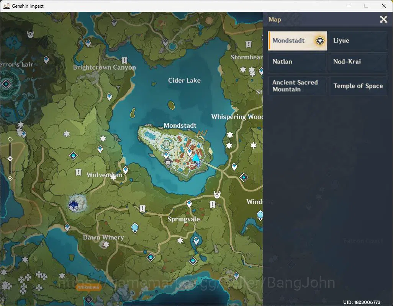393x306 pixels.
Task: Click waypoint east of Mondstadt bridge
Action: 234,166
